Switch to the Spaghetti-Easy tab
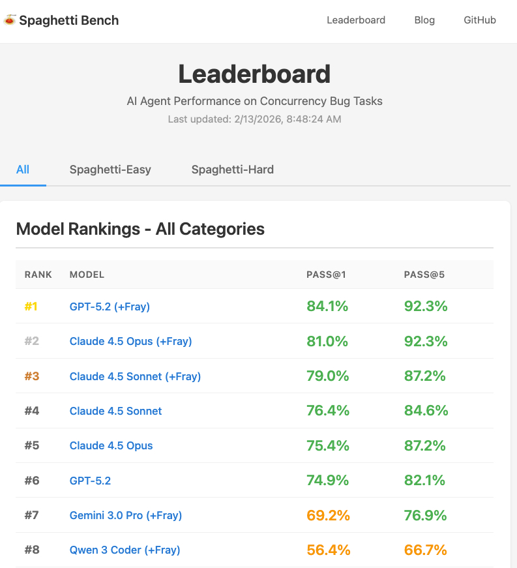 pyautogui.click(x=110, y=170)
